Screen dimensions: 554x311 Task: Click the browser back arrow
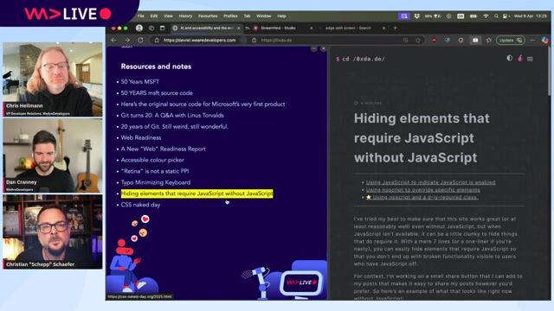113,41
